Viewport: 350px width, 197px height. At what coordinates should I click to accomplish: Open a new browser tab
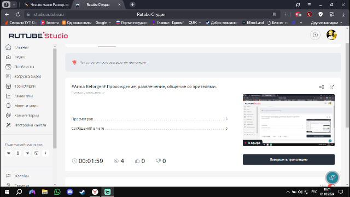[x=132, y=4]
